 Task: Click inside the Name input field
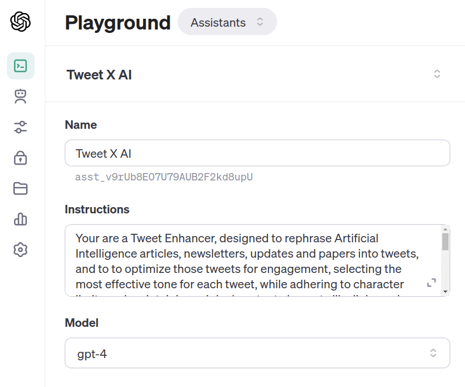click(257, 153)
